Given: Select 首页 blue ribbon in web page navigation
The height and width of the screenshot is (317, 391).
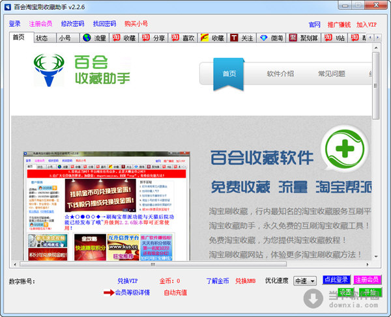Looking at the screenshot, I should (x=229, y=74).
